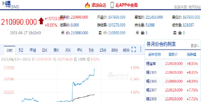The height and width of the screenshot is (102, 201).
Task: Click the big price 210990.000
Action: tap(19, 22)
